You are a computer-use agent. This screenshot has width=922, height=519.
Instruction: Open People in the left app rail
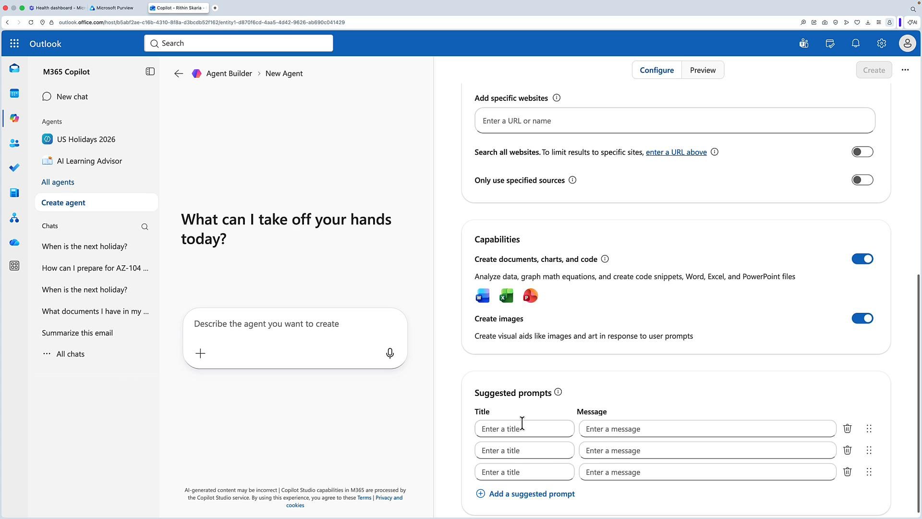point(14,143)
